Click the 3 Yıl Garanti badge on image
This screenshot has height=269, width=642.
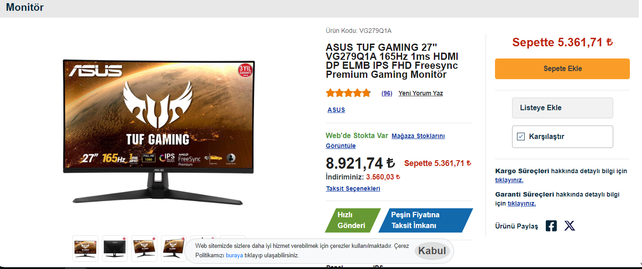(245, 71)
